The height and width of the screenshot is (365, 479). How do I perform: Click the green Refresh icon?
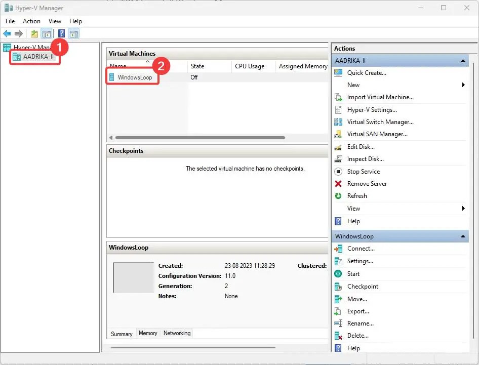tap(338, 196)
